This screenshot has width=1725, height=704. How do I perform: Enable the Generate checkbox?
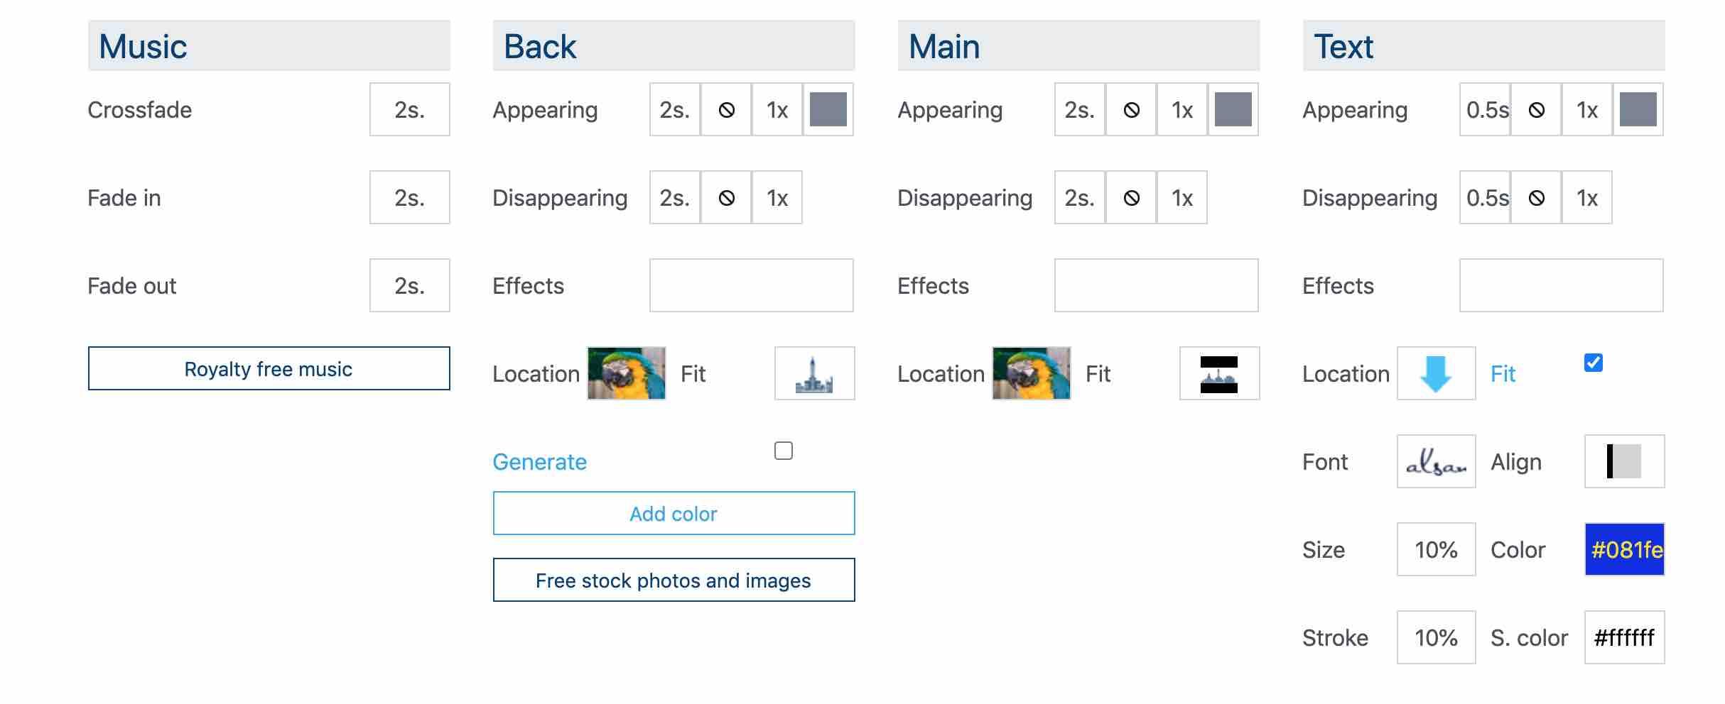pyautogui.click(x=784, y=451)
